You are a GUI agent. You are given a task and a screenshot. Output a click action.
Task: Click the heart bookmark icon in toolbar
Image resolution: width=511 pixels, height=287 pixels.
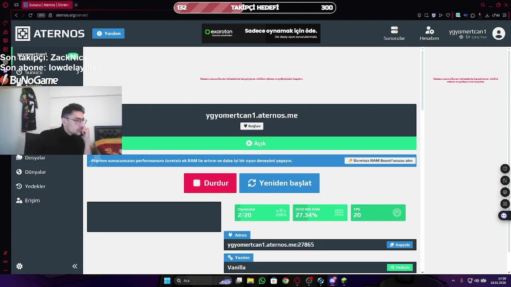click(448, 15)
